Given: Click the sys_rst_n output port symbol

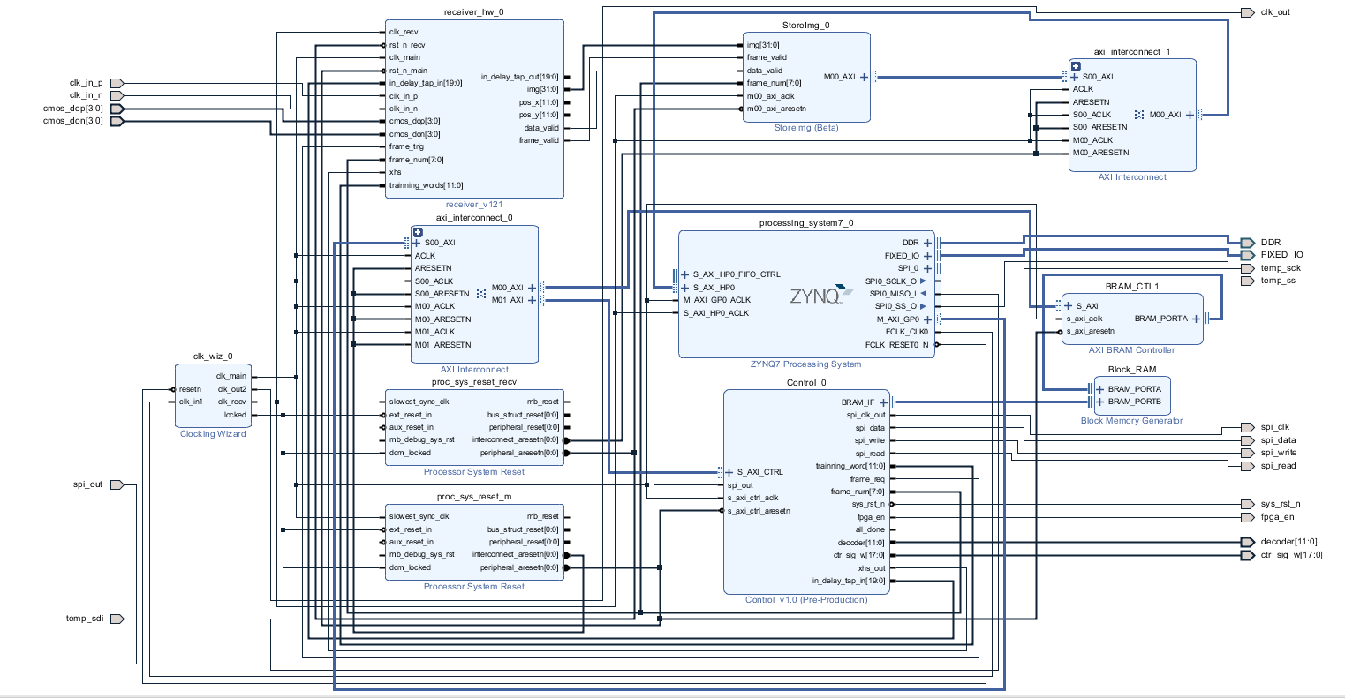Looking at the screenshot, I should point(1247,504).
